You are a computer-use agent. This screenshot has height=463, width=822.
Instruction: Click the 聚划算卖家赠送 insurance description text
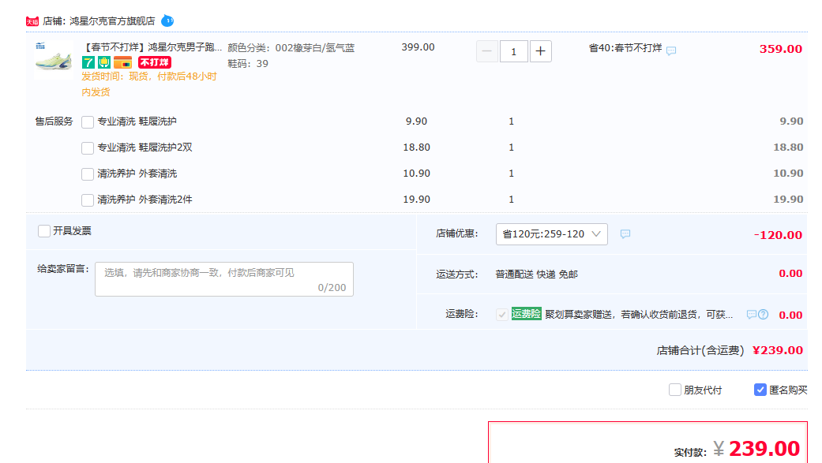coord(639,314)
